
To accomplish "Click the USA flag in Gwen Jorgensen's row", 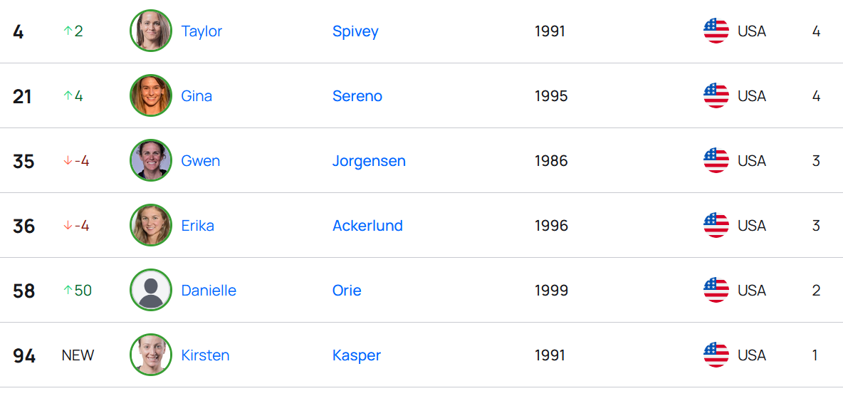I will tap(716, 160).
